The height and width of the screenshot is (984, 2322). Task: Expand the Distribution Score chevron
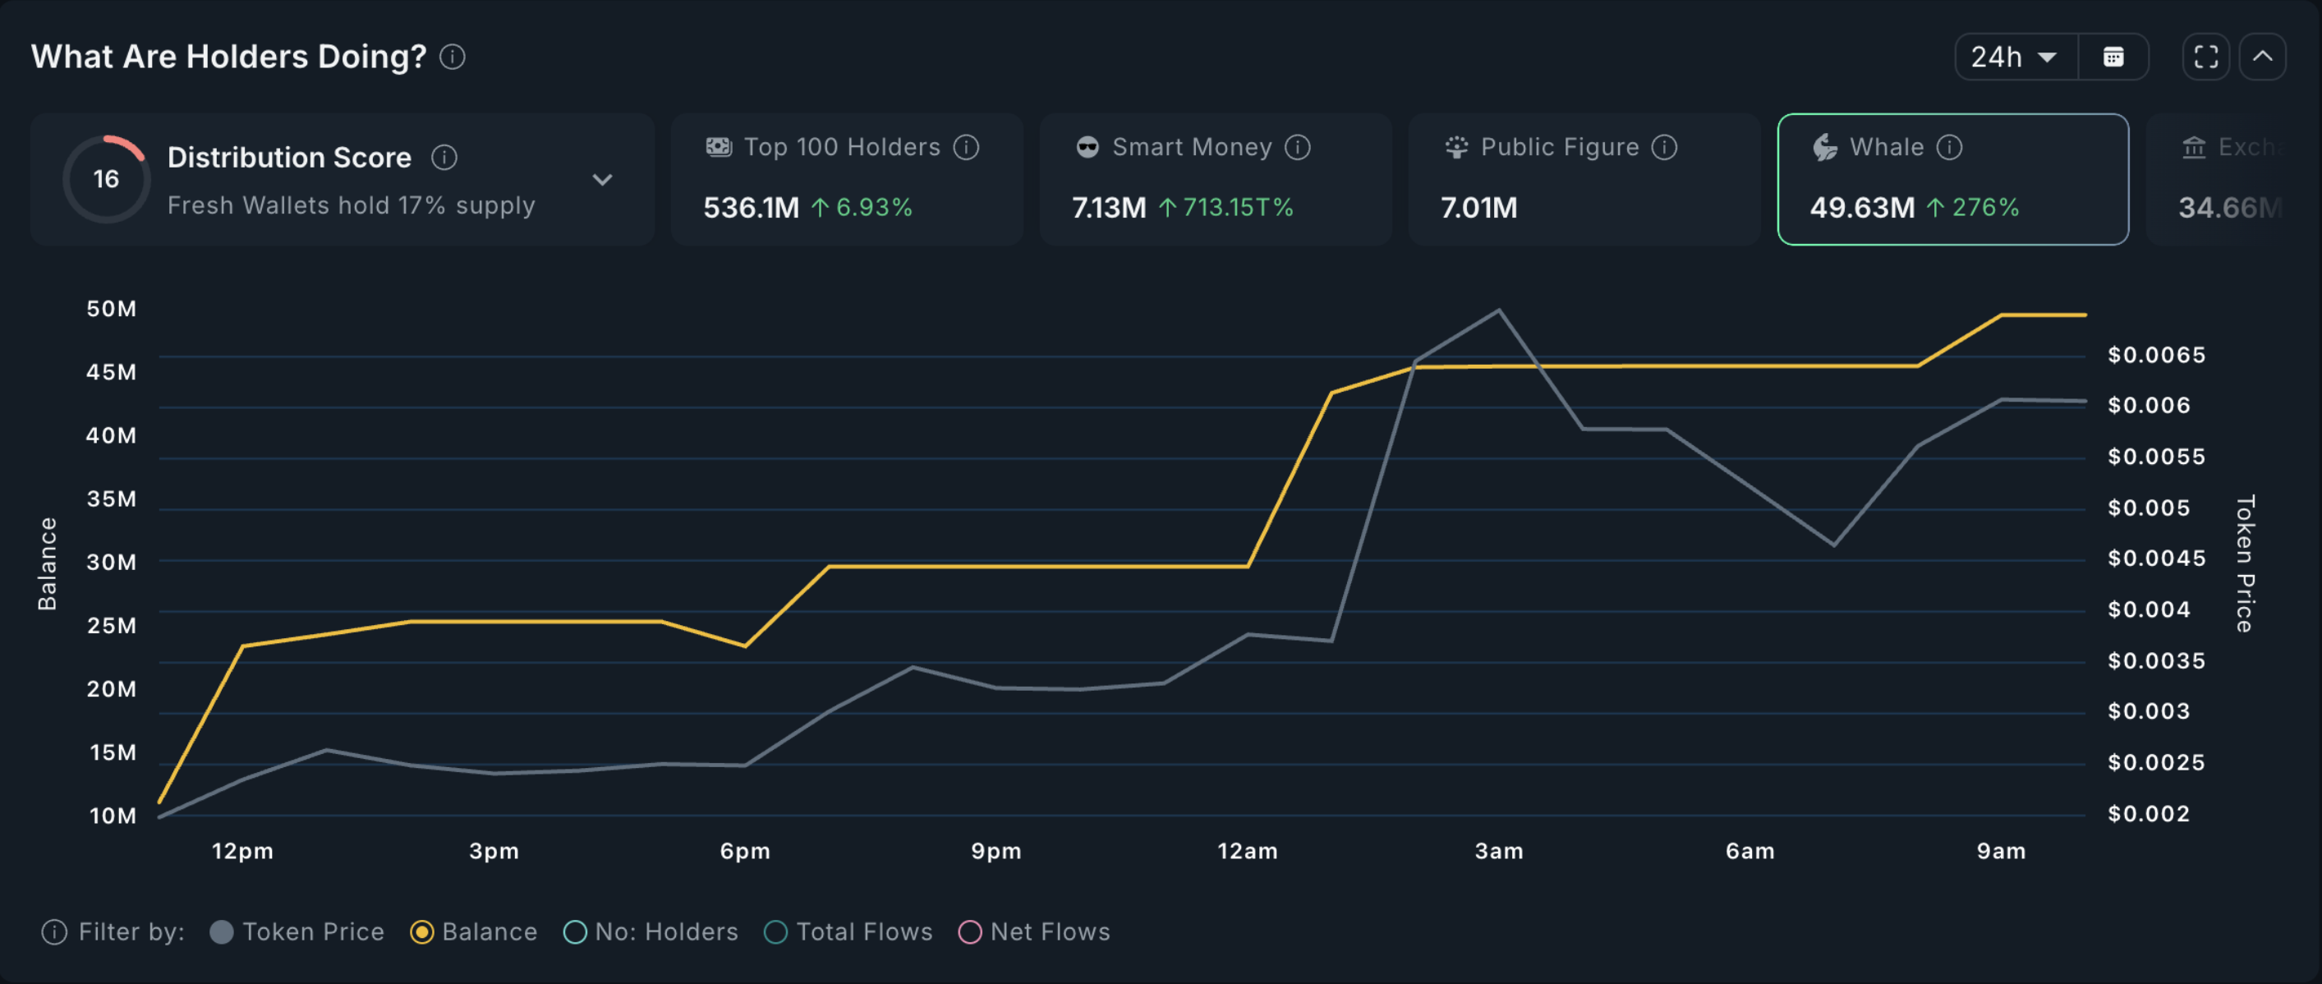(x=602, y=179)
